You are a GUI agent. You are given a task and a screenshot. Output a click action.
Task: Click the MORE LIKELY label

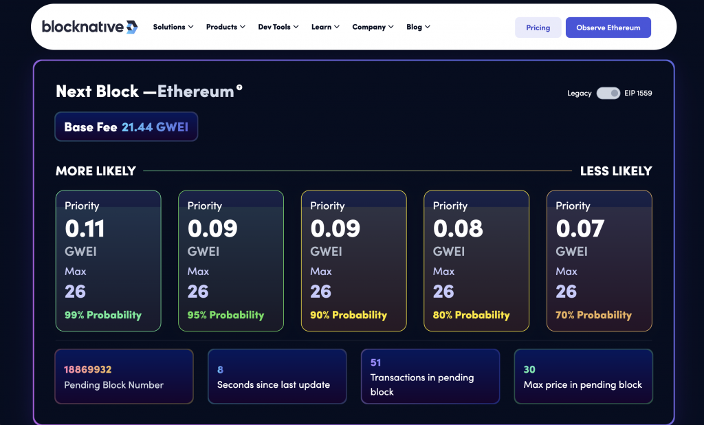(96, 171)
